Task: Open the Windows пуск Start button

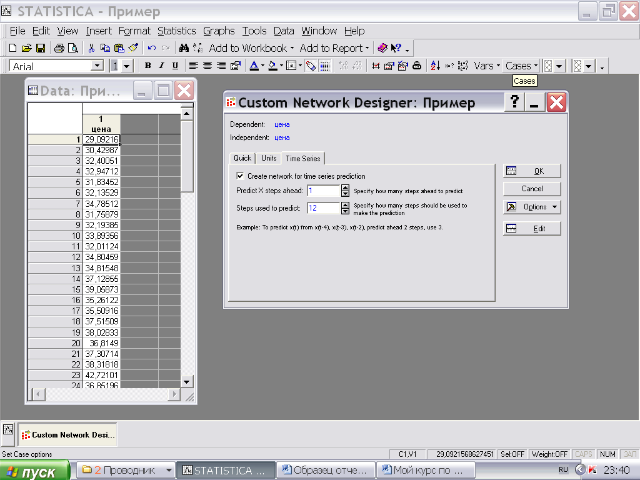Action: [x=35, y=471]
